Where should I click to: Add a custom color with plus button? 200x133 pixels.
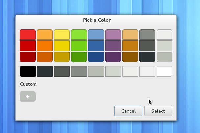pyautogui.click(x=28, y=97)
